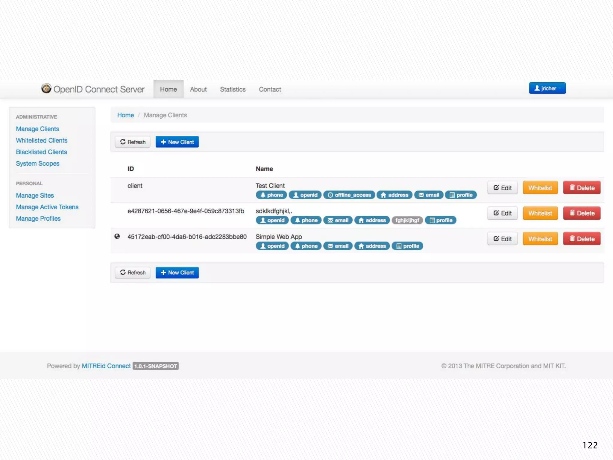613x460 pixels.
Task: Click the OpenID Connect Server logo icon
Action: coord(46,89)
